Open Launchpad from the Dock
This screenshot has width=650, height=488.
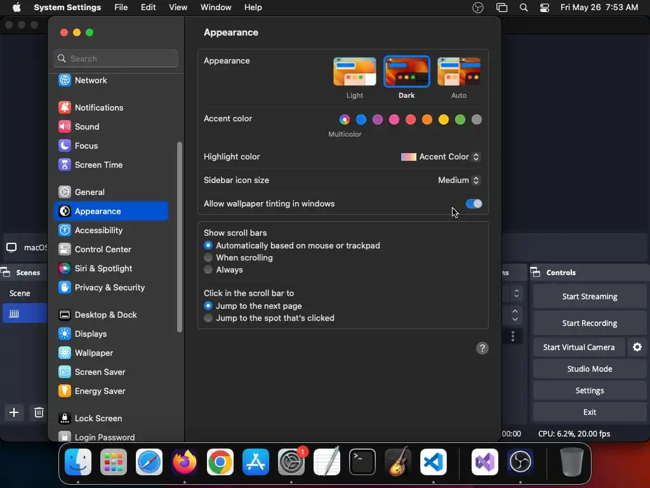pos(114,462)
